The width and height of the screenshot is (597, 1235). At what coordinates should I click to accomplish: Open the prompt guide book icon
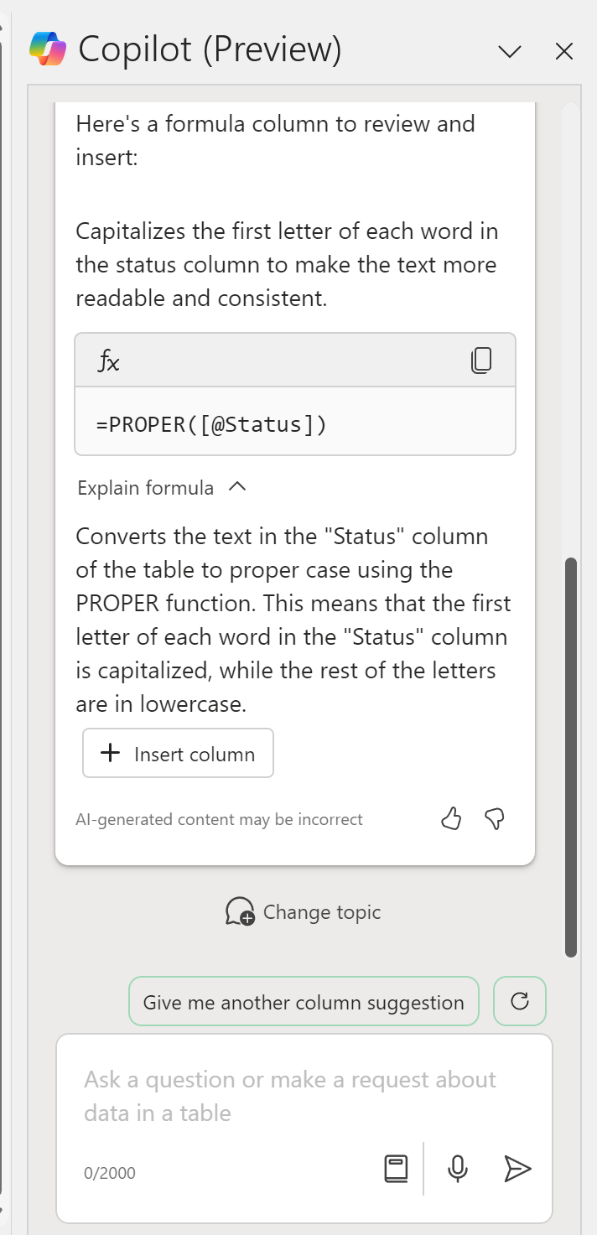coord(396,1168)
